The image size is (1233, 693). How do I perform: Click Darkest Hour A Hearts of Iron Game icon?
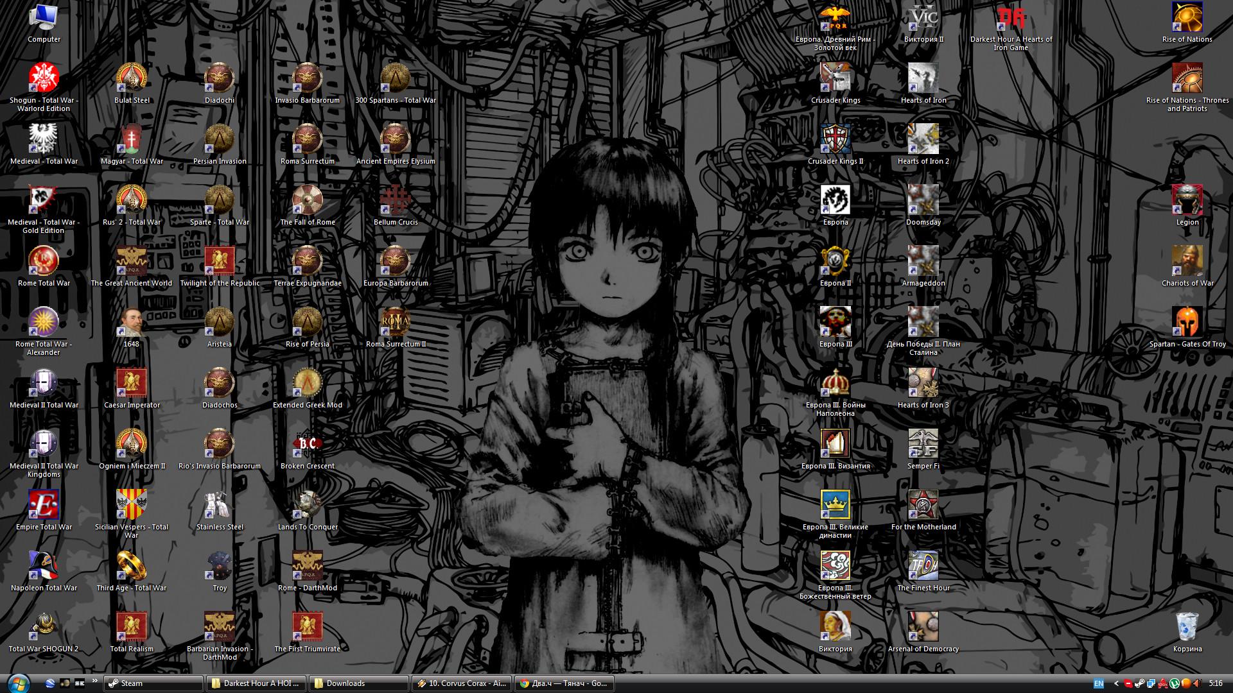1011,26
